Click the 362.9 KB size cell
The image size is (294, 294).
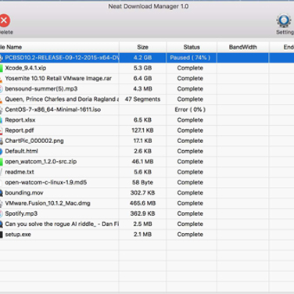[142, 213]
